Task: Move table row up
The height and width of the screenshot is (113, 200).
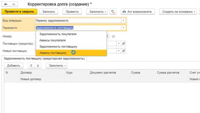Action: pos(31,66)
